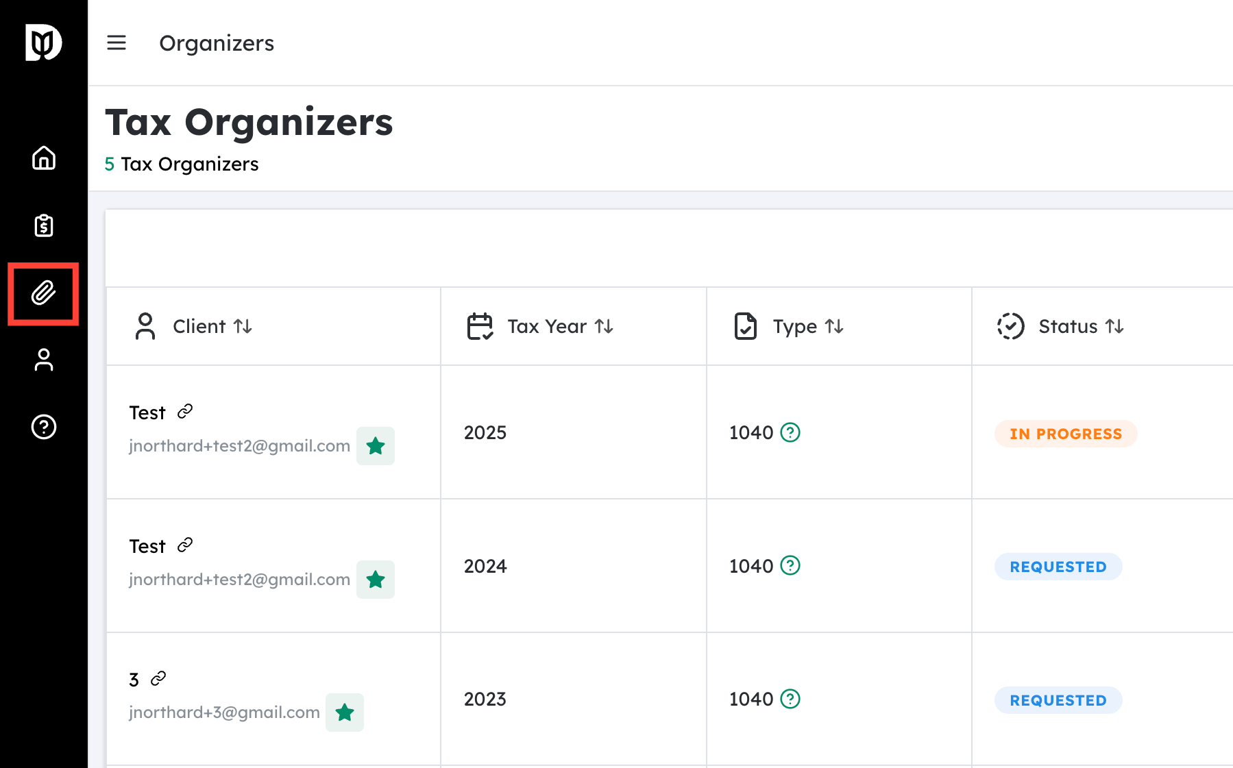Click link icon beside client 3
This screenshot has height=768, width=1233.
(158, 678)
